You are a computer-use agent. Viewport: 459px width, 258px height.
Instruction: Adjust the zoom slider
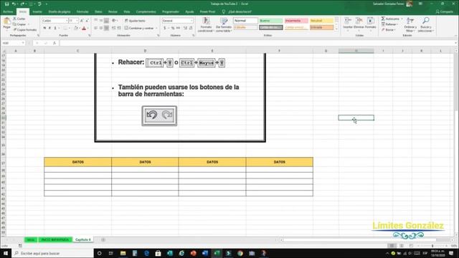(x=432, y=246)
